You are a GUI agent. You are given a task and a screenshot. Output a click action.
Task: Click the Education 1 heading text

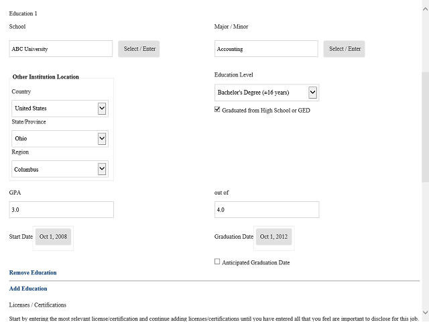[x=23, y=13]
